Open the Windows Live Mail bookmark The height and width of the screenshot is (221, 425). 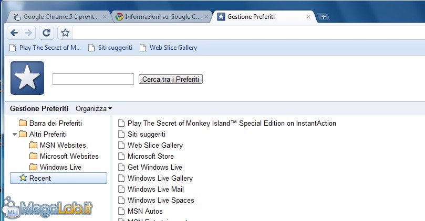coord(156,189)
